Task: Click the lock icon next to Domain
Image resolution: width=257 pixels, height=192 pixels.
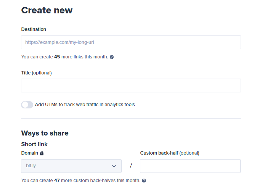Action: pyautogui.click(x=42, y=153)
